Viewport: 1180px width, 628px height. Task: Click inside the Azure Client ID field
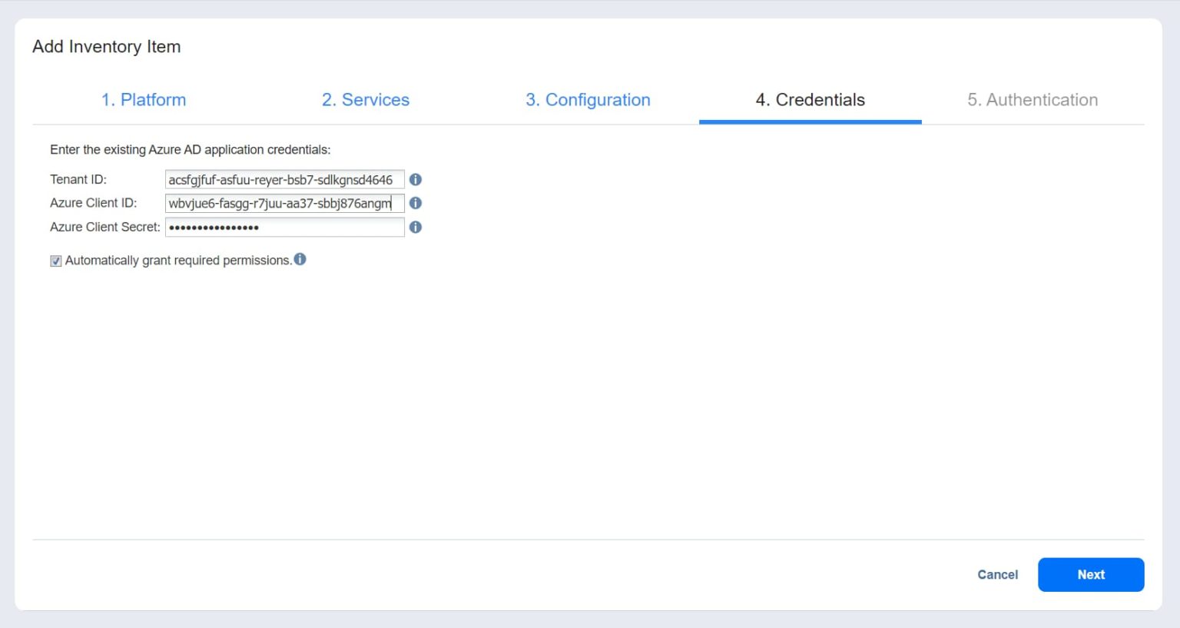click(x=284, y=203)
